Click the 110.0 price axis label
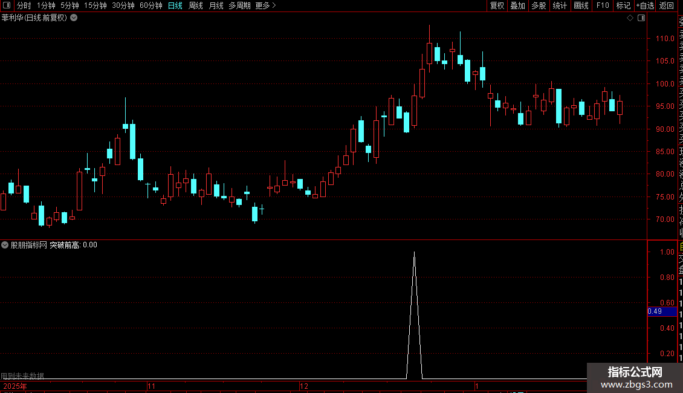This screenshot has width=683, height=393. click(665, 38)
